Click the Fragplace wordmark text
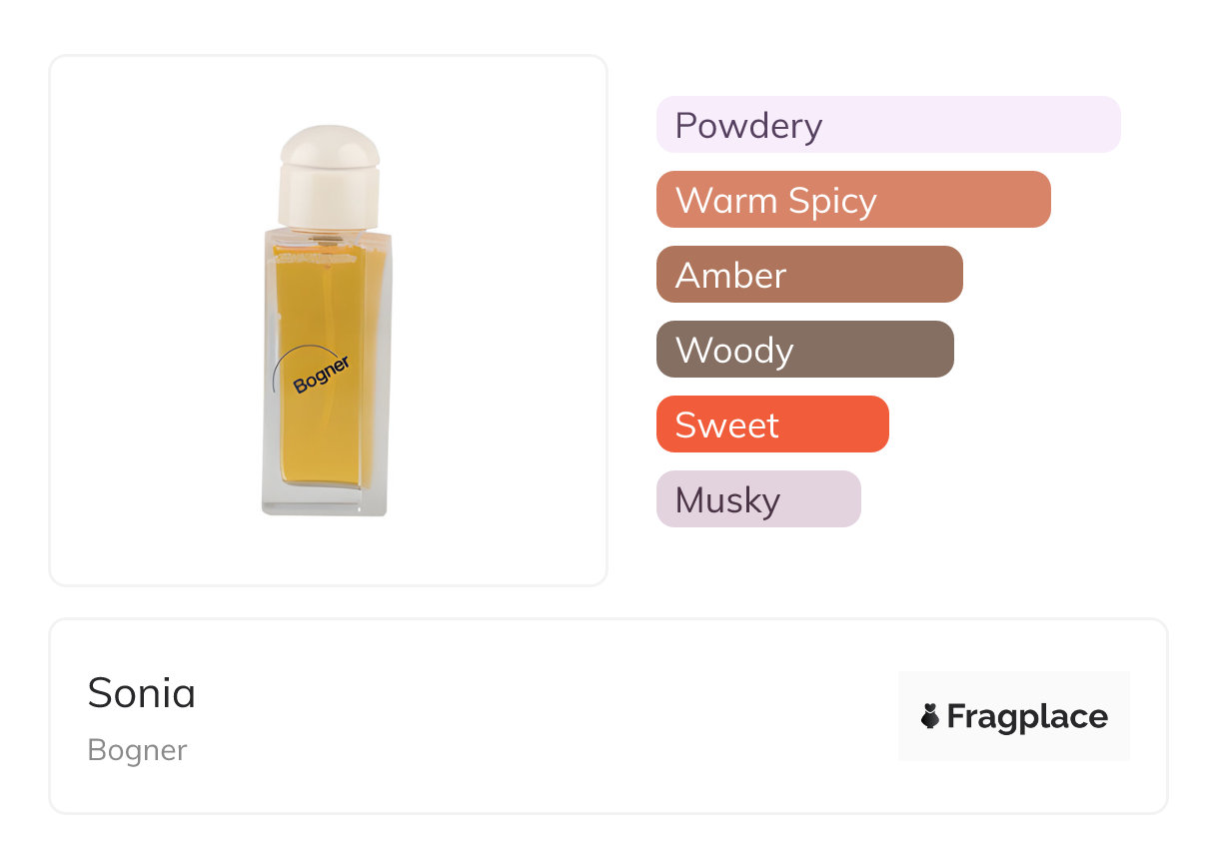 pyautogui.click(x=1027, y=716)
